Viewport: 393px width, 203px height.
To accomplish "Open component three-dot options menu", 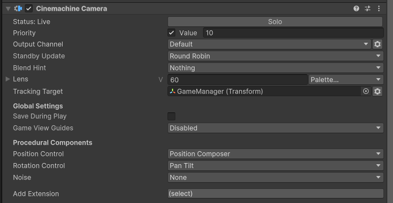I will [x=379, y=8].
